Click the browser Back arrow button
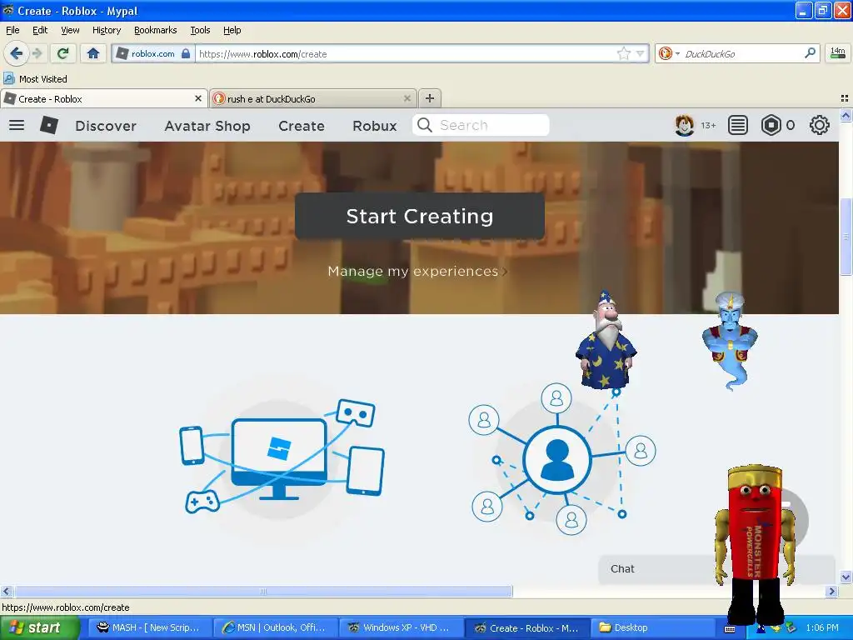 click(x=16, y=53)
